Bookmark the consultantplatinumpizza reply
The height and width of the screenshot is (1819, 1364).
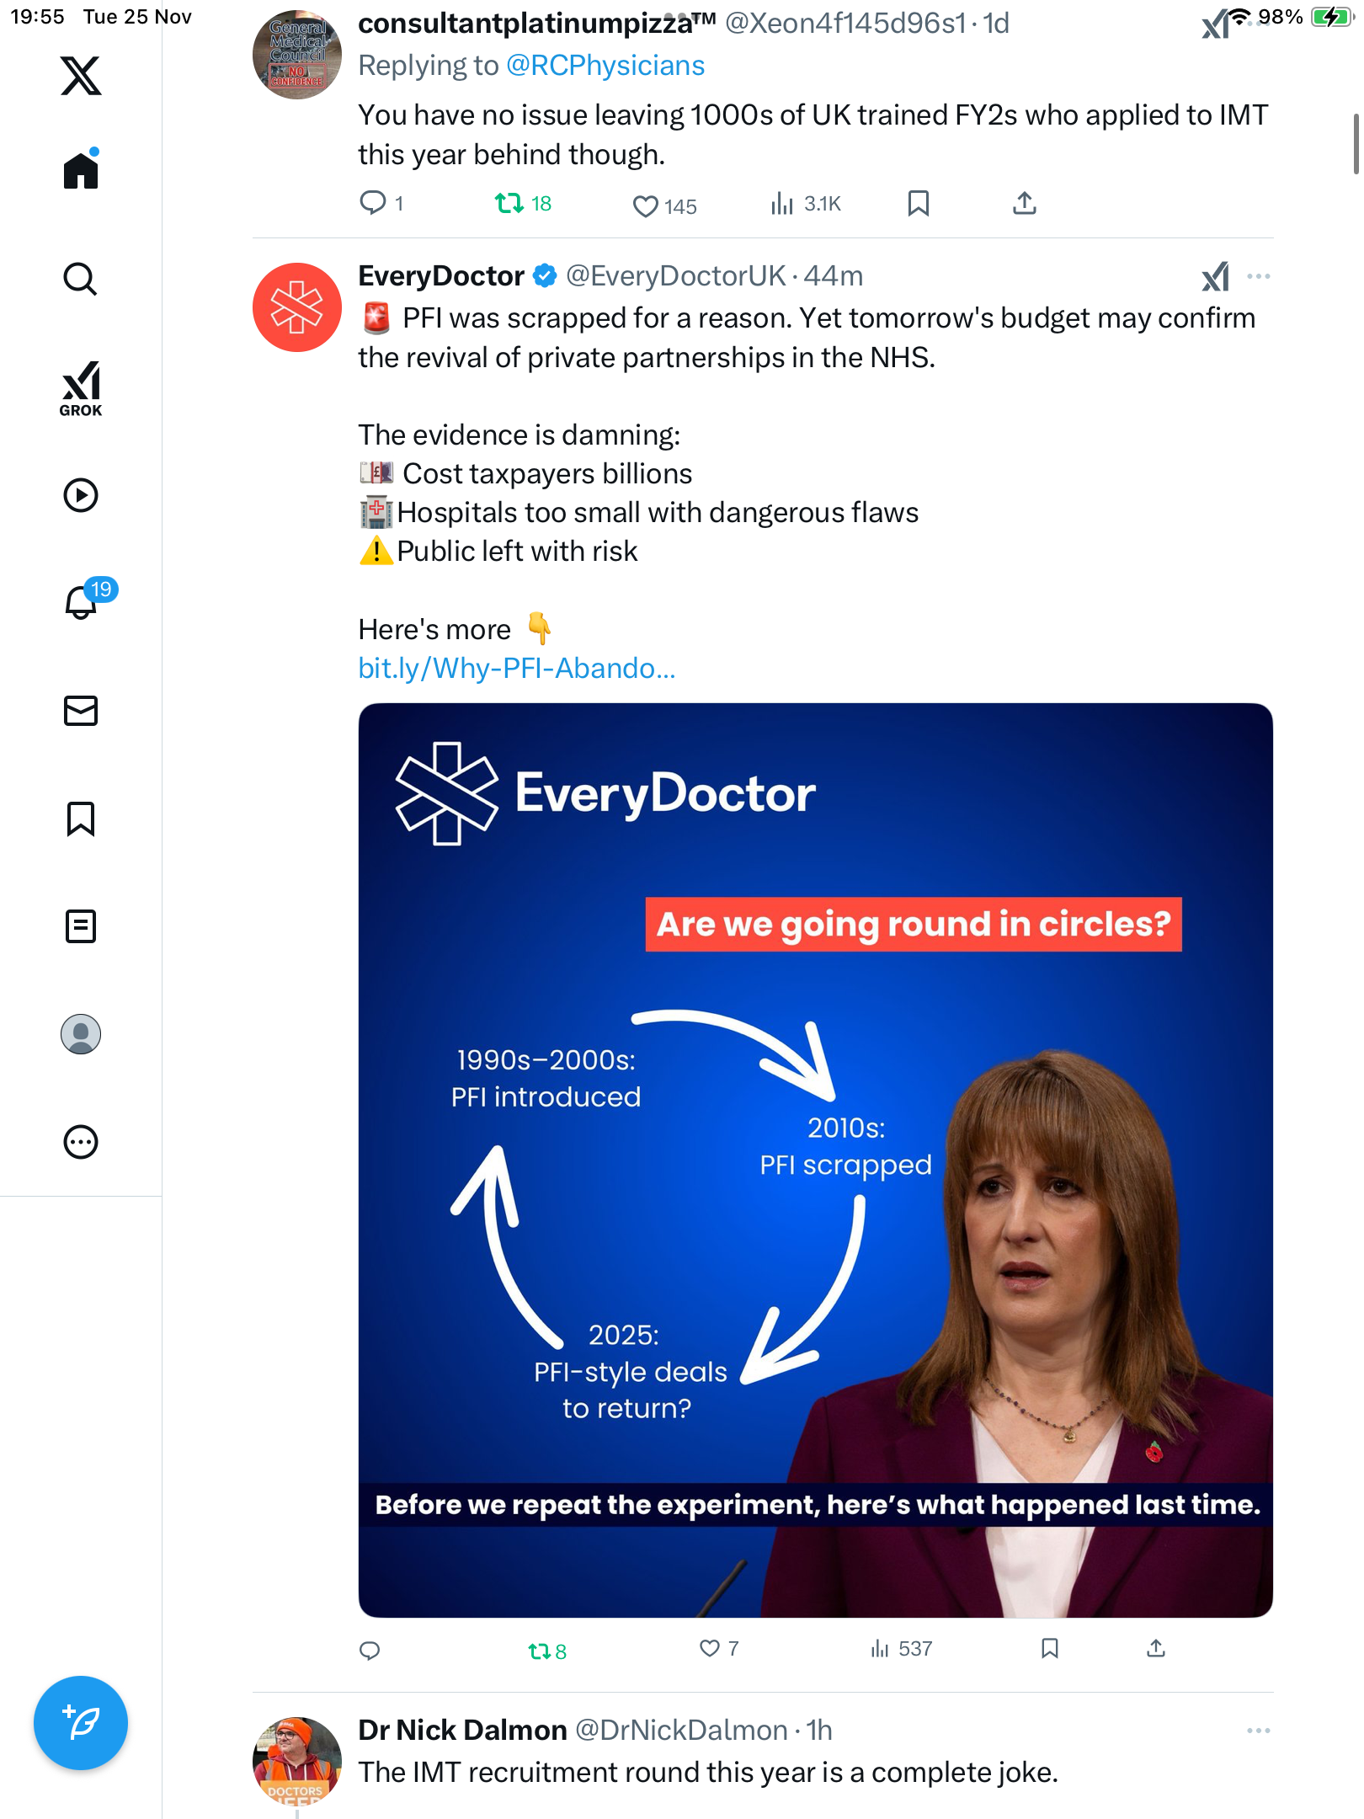(x=918, y=203)
